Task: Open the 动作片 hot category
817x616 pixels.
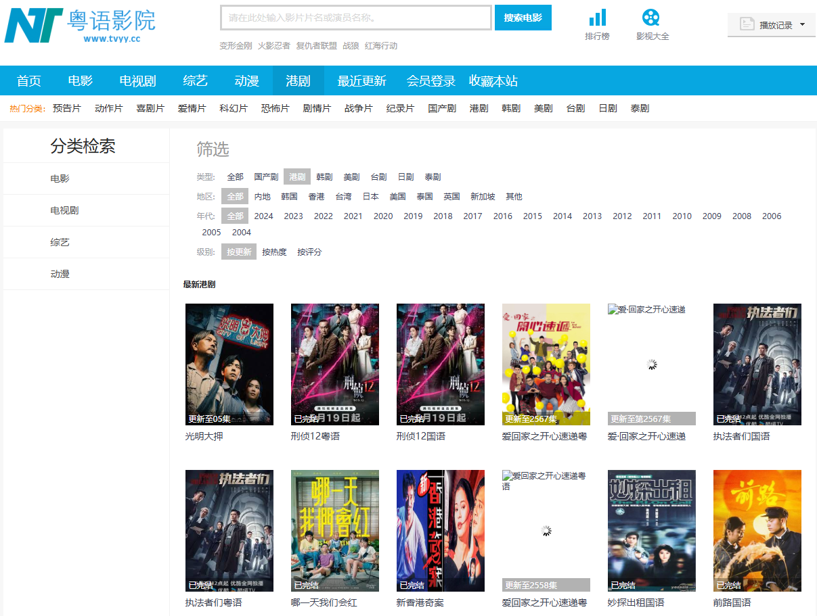Action: [x=109, y=108]
